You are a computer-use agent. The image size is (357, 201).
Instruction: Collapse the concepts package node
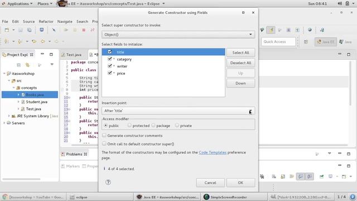coord(13,88)
